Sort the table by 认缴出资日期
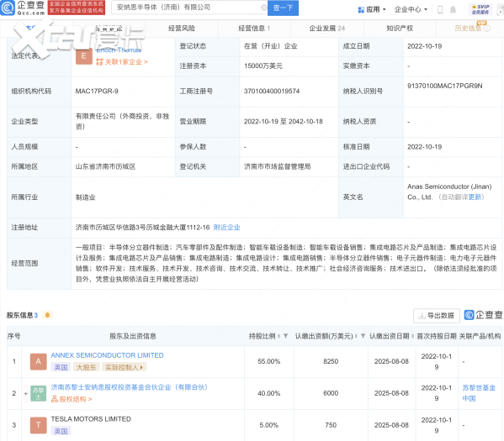Viewport: 504px width, 441px height. pyautogui.click(x=413, y=336)
